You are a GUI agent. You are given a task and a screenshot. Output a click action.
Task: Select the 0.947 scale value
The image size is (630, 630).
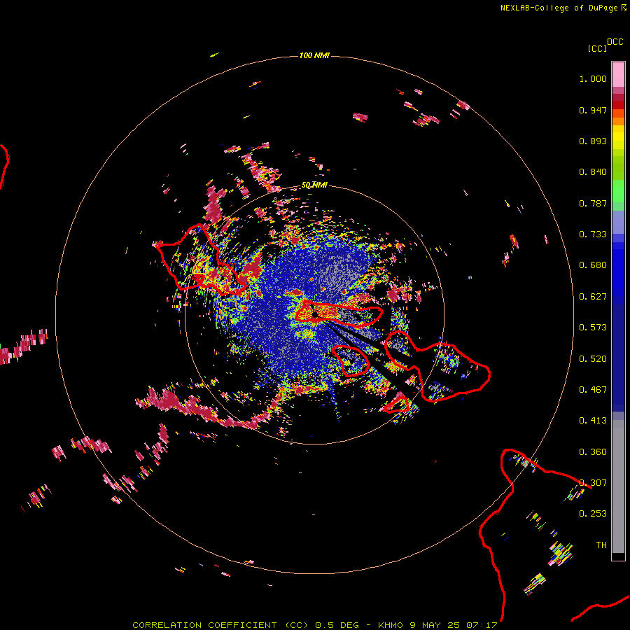[593, 110]
